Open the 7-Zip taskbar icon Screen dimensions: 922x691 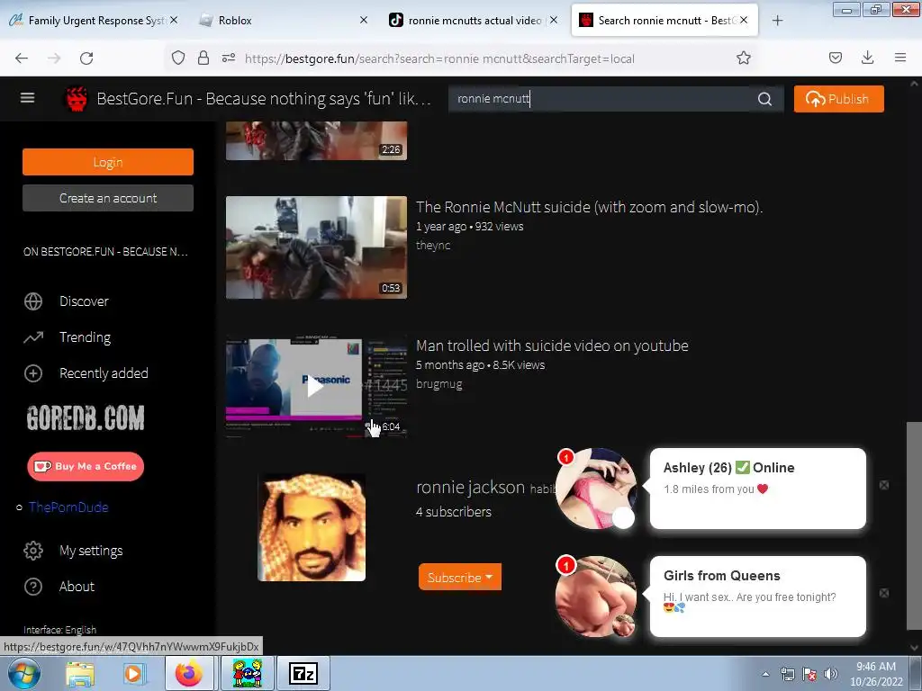(x=303, y=673)
